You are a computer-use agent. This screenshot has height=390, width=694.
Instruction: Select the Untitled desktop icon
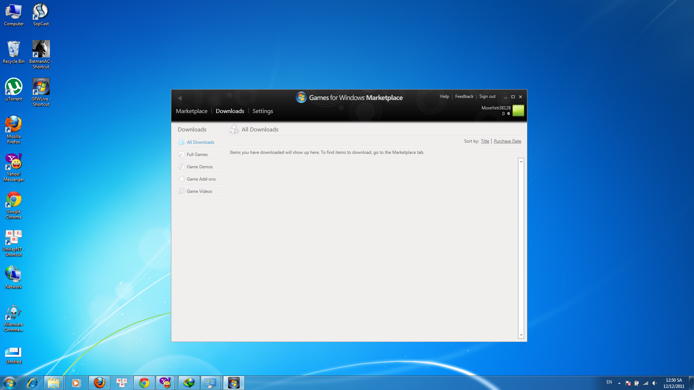tap(14, 356)
